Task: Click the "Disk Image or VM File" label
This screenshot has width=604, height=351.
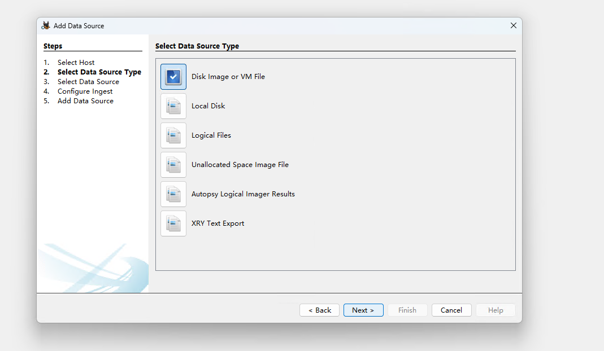Action: (228, 77)
